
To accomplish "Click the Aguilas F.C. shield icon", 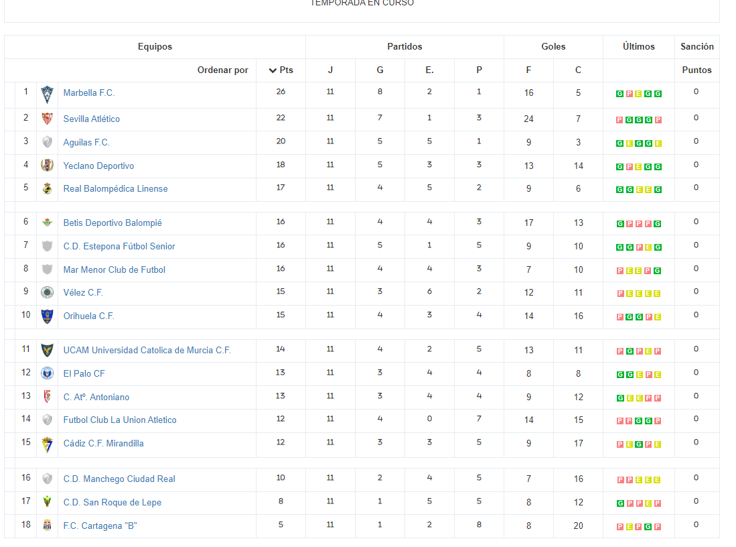I will (x=47, y=142).
